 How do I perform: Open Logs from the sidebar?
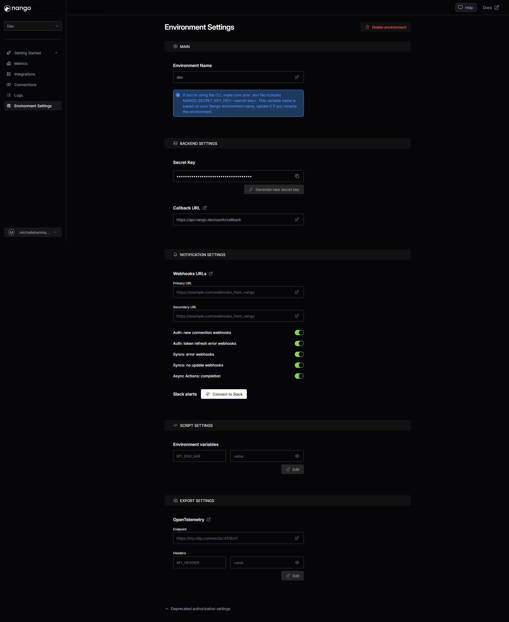(x=19, y=95)
